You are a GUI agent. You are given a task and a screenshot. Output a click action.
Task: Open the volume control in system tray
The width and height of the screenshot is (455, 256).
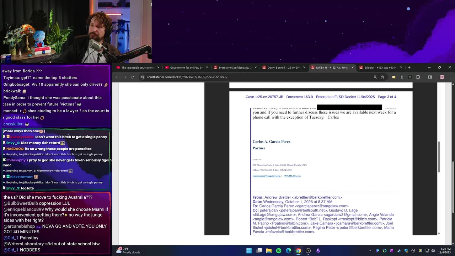tap(433, 251)
